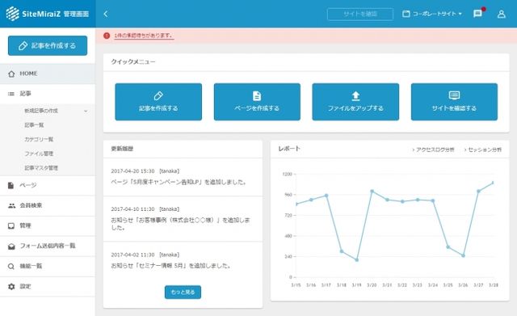This screenshot has height=316, width=517.
Task: Click the もっと見る button
Action: click(x=183, y=292)
